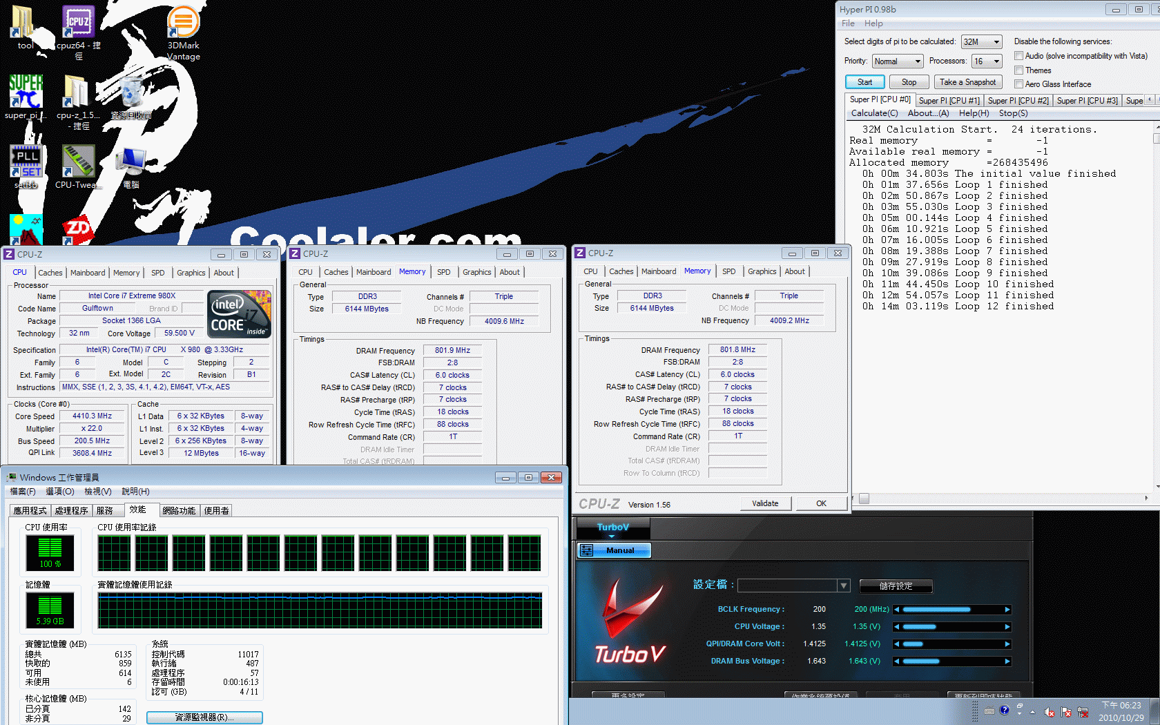Click the keyboard icon in the taskbar tray
This screenshot has width=1160, height=725.
tap(989, 711)
